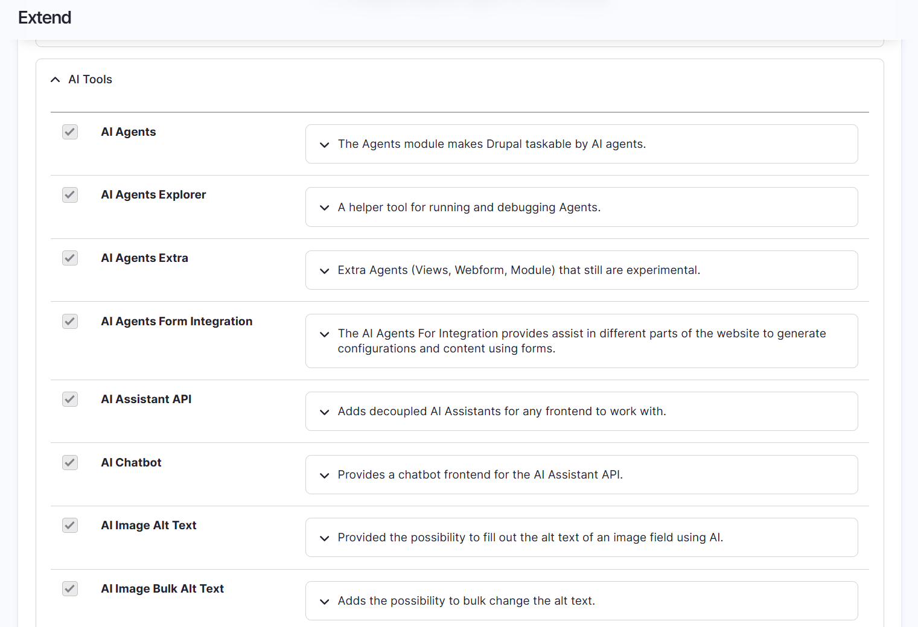This screenshot has height=627, width=918.
Task: Click the AI Chatbot module name
Action: (x=131, y=462)
